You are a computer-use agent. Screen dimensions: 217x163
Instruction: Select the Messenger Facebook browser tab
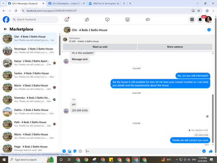point(25,3)
